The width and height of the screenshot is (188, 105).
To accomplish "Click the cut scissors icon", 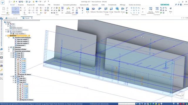I will pos(8,8).
